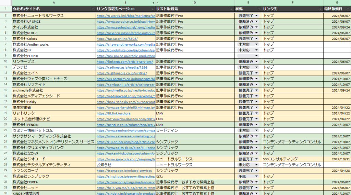Open filter icon in リスト取得元 header

click(x=231, y=9)
